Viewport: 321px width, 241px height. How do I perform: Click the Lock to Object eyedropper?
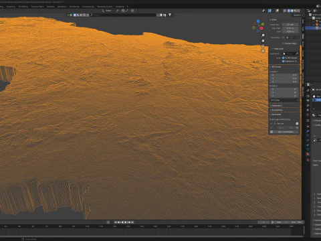pos(297,54)
